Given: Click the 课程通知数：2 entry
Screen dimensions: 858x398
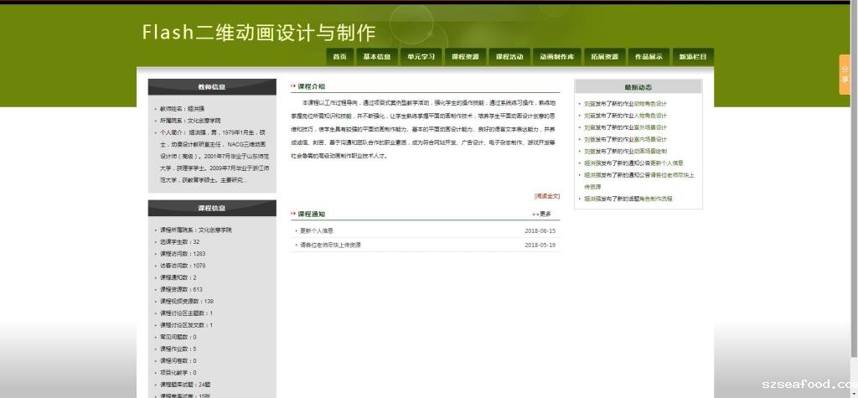Looking at the screenshot, I should (178, 278).
